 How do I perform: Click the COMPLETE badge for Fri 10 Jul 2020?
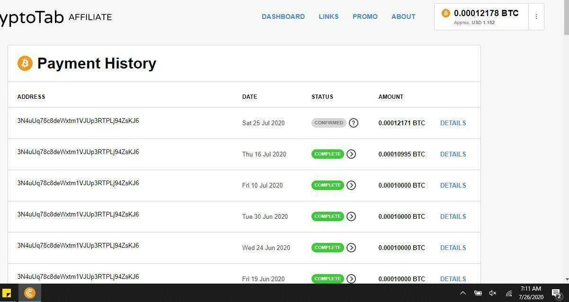pyautogui.click(x=328, y=185)
